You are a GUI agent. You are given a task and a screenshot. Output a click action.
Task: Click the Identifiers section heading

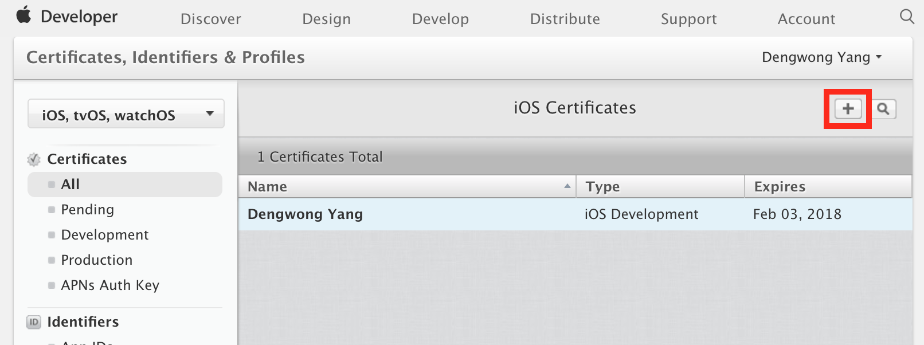pyautogui.click(x=83, y=322)
